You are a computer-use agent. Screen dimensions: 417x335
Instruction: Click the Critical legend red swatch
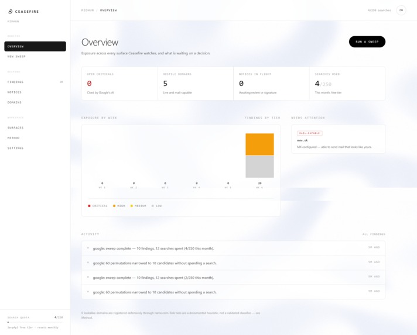(x=89, y=206)
